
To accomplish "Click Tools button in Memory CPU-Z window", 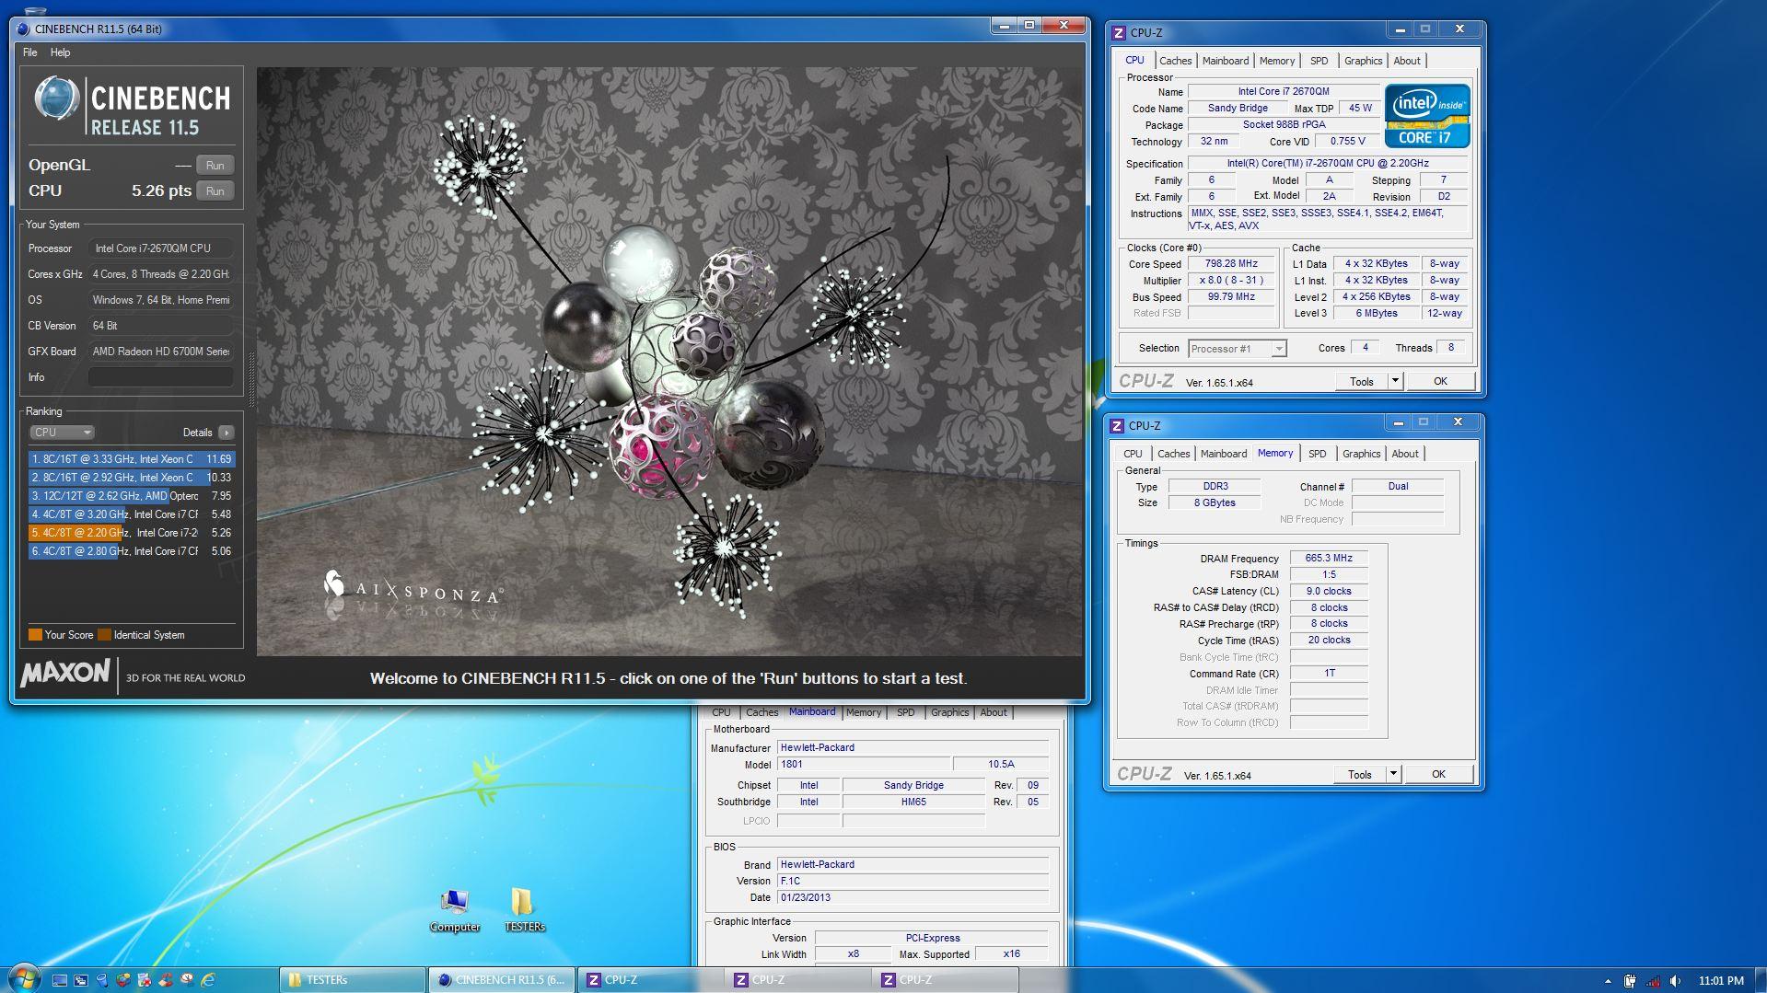I will point(1360,775).
